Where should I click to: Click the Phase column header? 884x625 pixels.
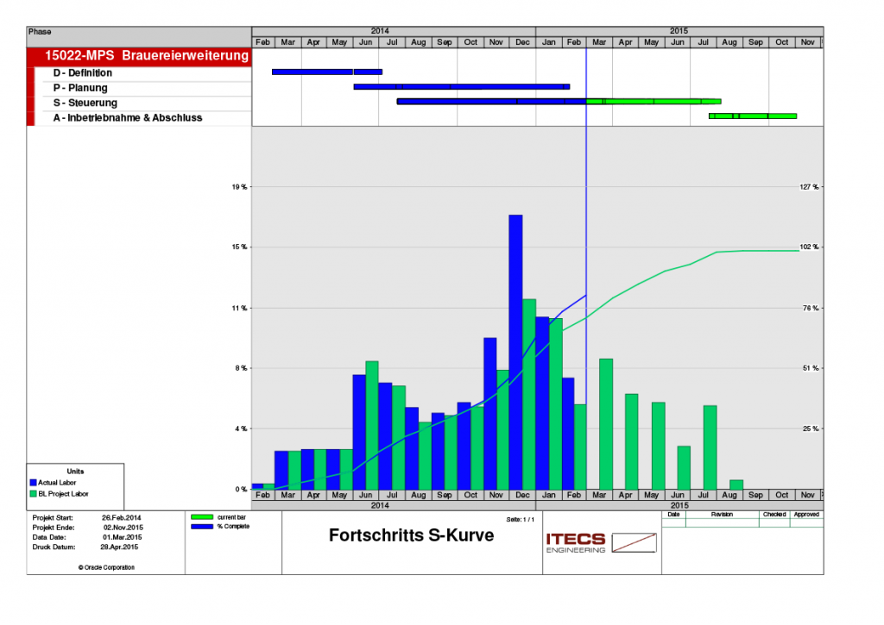40,31
